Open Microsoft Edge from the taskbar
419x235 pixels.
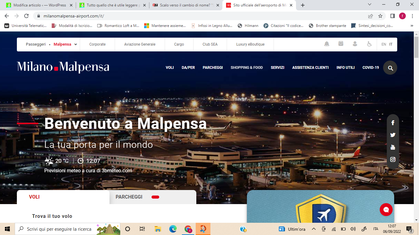click(x=173, y=229)
